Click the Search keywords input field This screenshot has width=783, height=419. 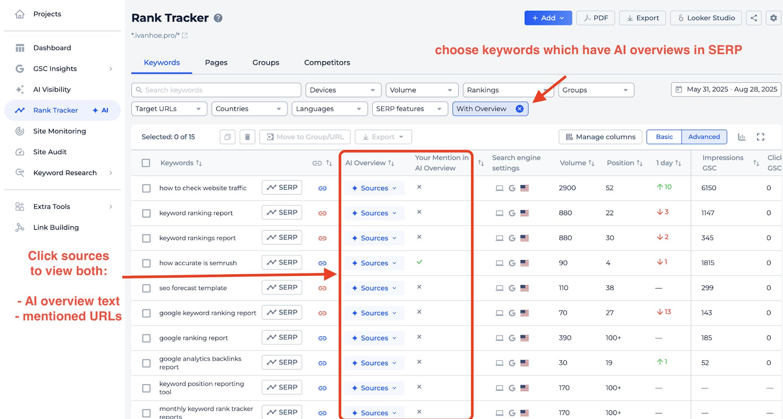(216, 90)
